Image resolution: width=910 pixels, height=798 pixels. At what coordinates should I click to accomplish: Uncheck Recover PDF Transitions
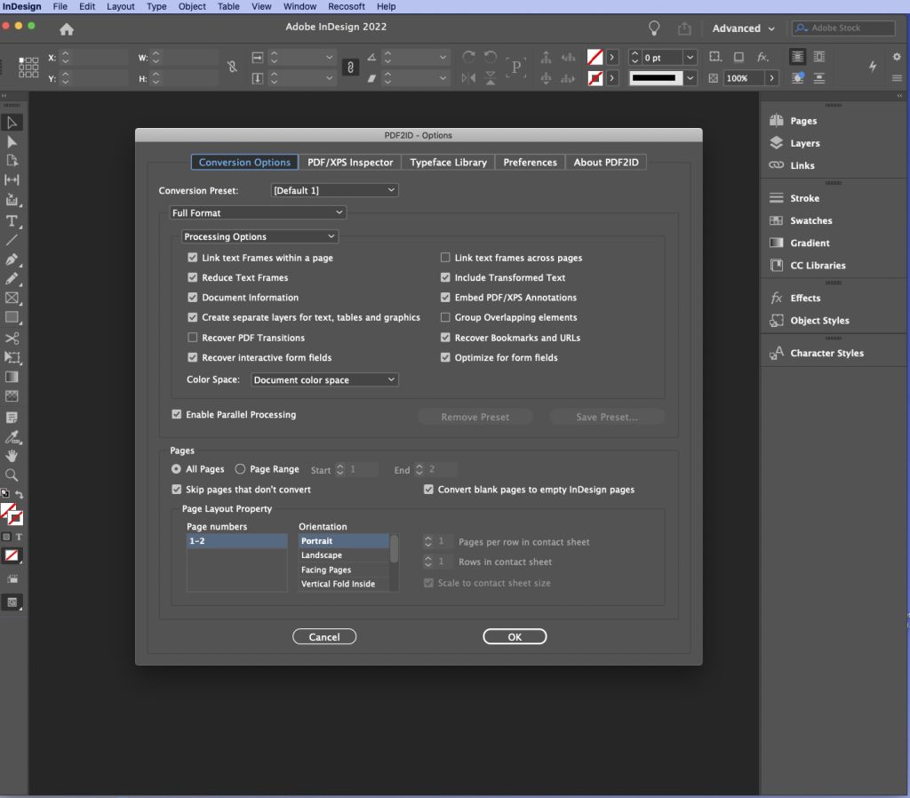tap(193, 338)
